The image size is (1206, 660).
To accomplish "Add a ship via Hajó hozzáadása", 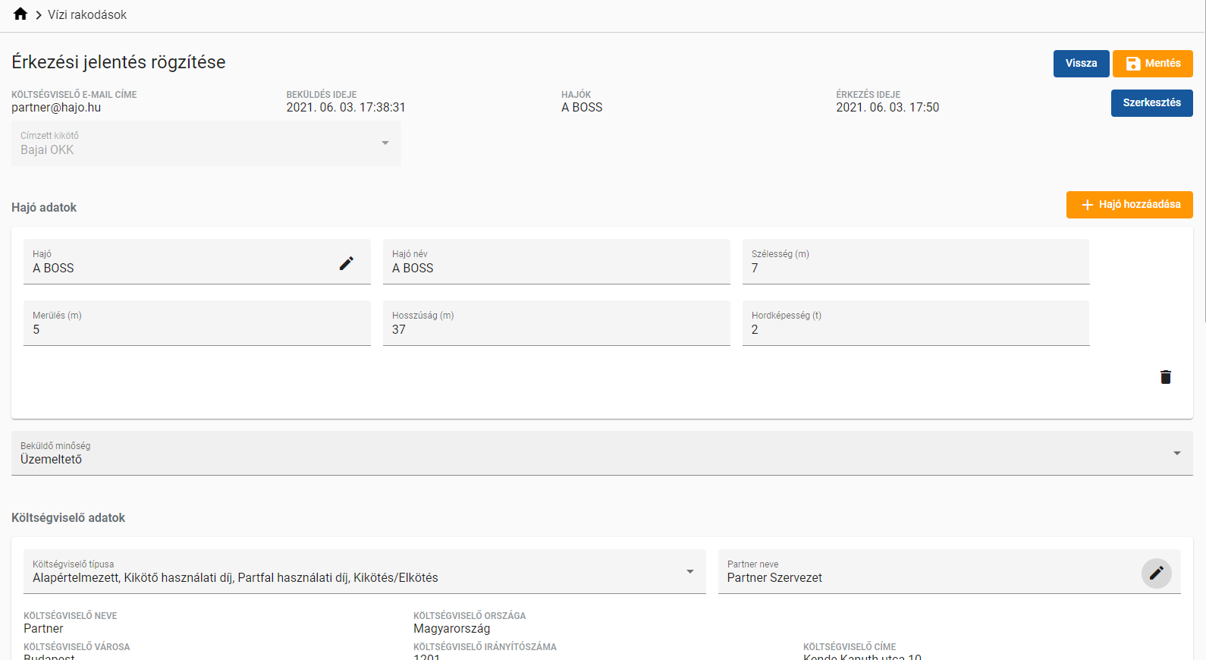I will (1129, 205).
